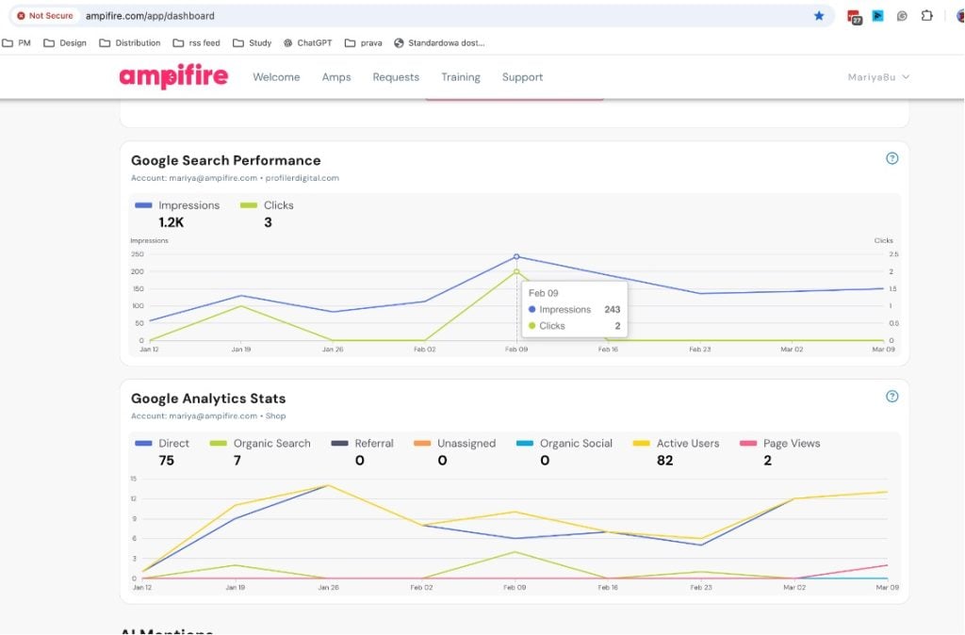This screenshot has width=965, height=635.
Task: Open the Standardowa dost... bookmark
Action: [439, 43]
